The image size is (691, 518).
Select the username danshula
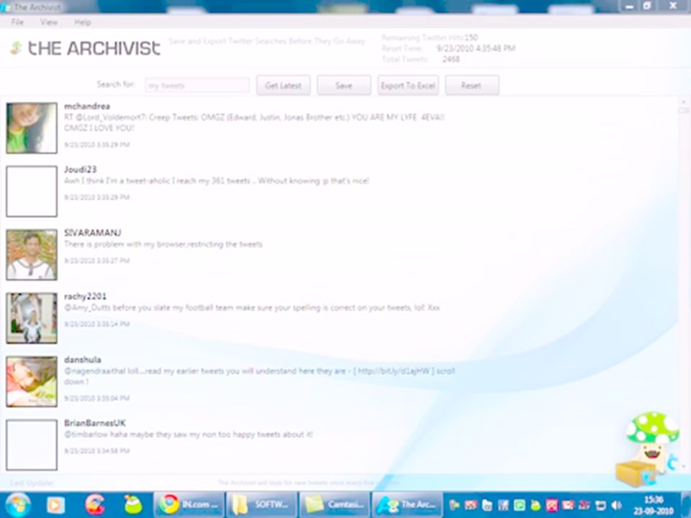[x=82, y=360]
